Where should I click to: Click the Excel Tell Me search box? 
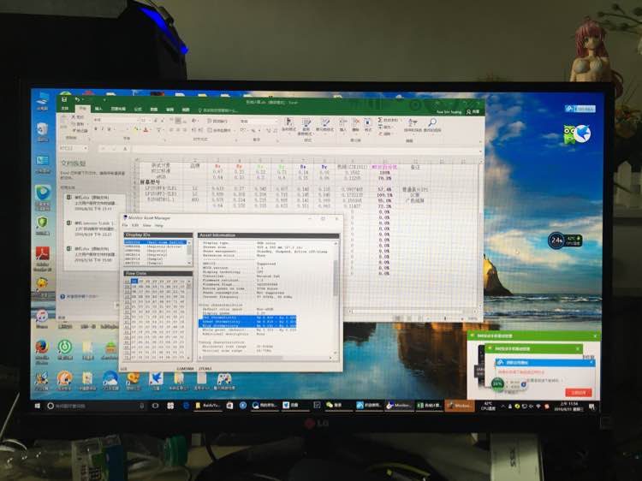[218, 110]
